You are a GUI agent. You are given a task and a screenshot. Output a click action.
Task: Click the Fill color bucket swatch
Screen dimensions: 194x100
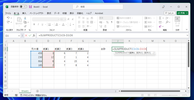point(57,24)
